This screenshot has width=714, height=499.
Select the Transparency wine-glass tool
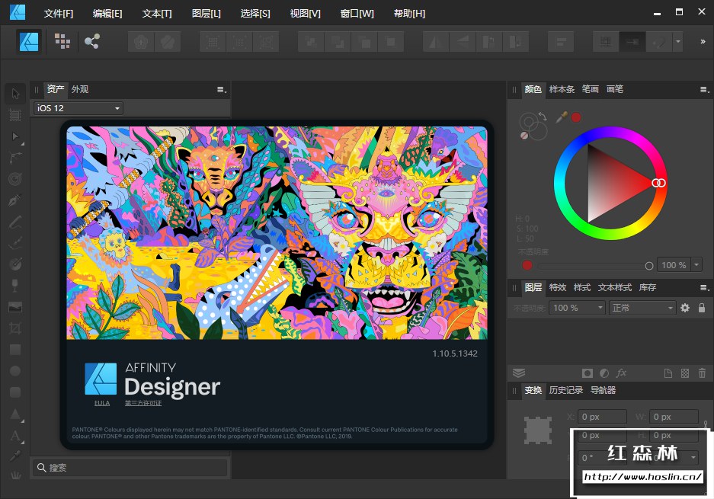(15, 286)
